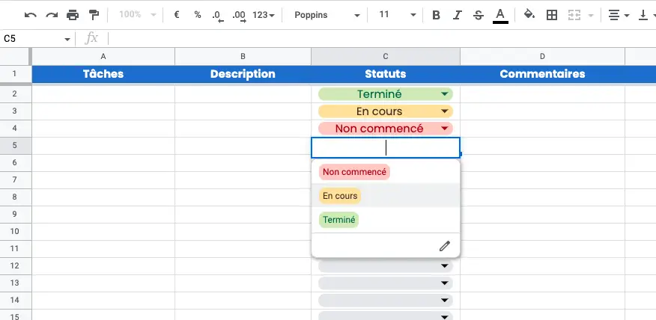
Task: Click the Horizontal align icon
Action: point(614,15)
